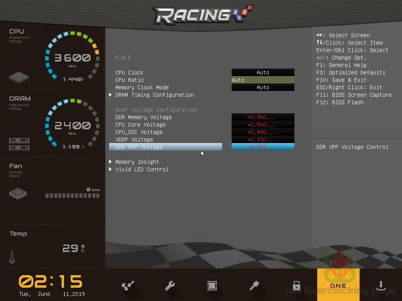Open Vivid LED Control

click(142, 169)
